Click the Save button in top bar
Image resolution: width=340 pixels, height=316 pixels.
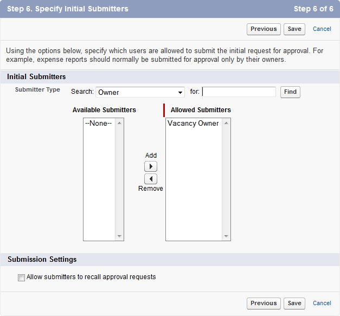294,29
